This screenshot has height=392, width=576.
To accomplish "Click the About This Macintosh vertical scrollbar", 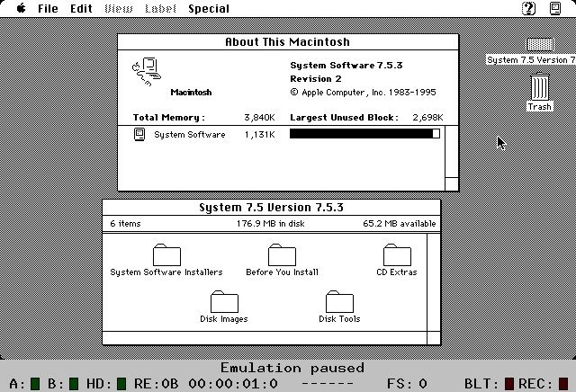I will pos(452,152).
